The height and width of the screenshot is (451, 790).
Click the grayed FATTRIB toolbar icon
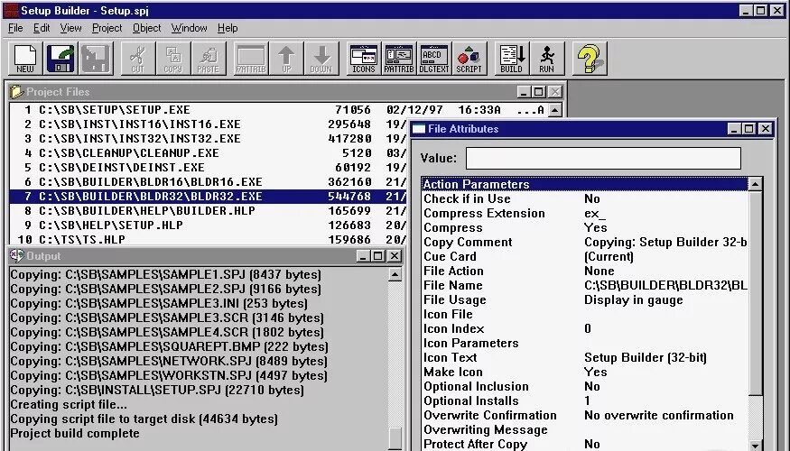tap(251, 59)
